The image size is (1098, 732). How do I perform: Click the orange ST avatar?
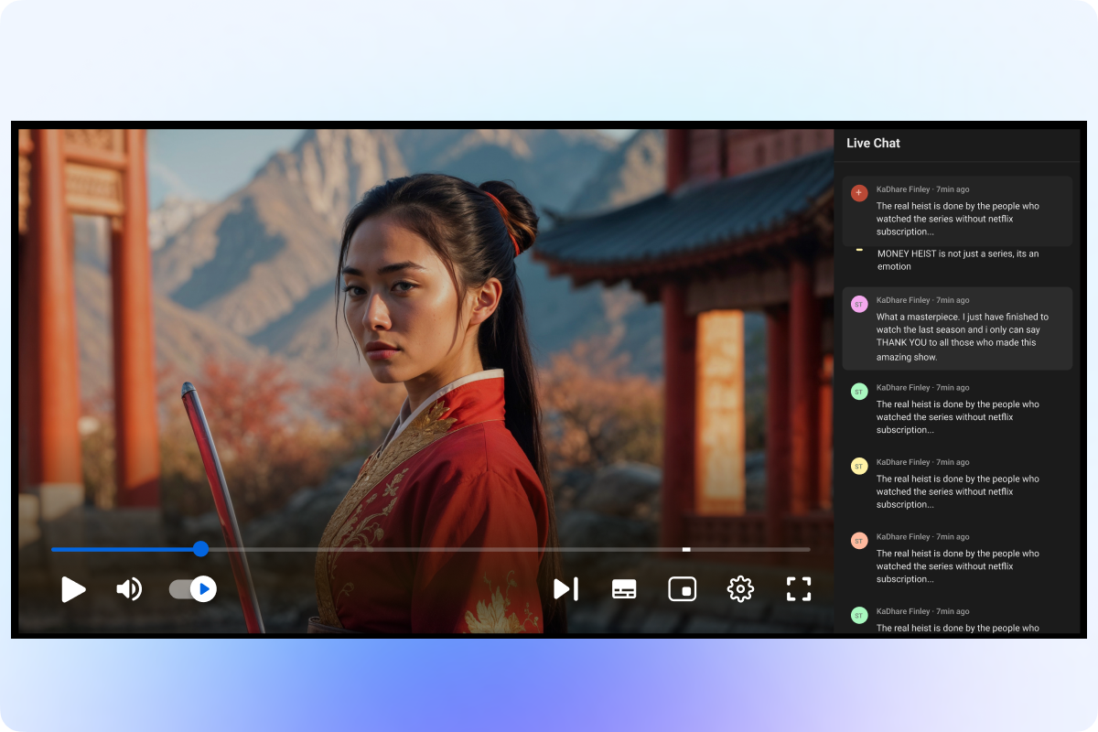pyautogui.click(x=859, y=541)
